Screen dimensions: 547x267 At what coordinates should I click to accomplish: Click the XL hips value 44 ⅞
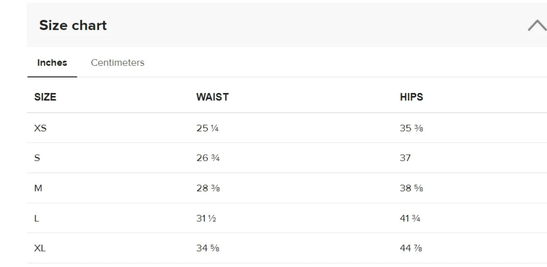point(411,248)
